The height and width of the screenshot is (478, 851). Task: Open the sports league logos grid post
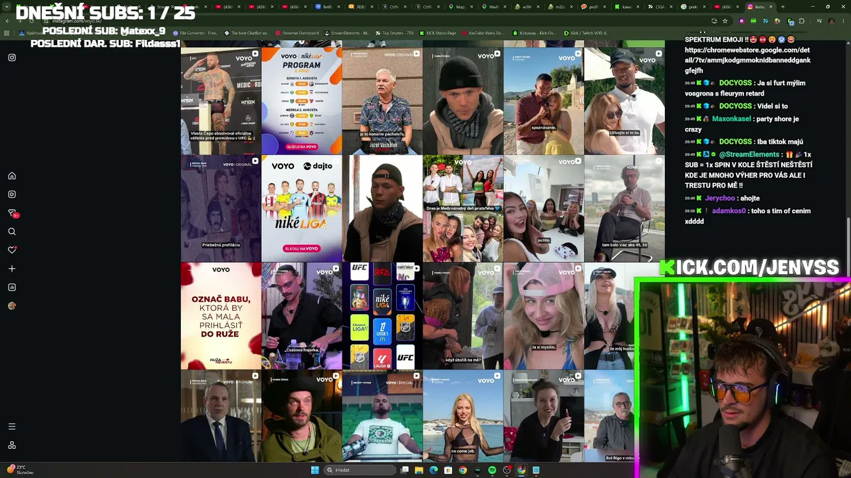click(x=382, y=316)
